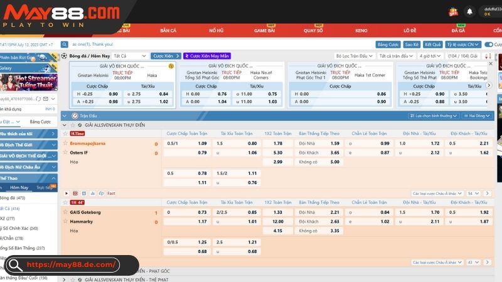The width and height of the screenshot is (502, 282).
Task: Open the KENO menu
Action: (x=361, y=31)
